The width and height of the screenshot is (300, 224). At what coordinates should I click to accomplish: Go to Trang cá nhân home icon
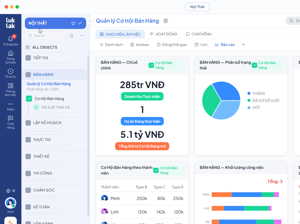click(x=11, y=53)
